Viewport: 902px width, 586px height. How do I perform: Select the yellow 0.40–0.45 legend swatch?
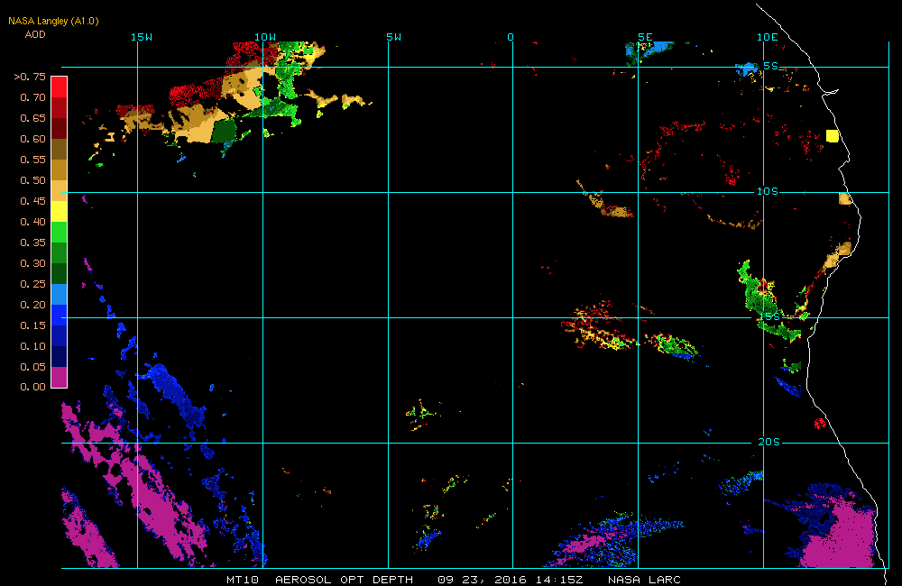(60, 211)
